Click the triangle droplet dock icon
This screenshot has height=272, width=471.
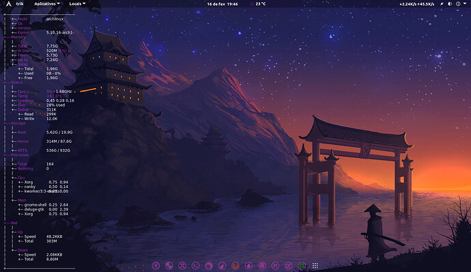(x=248, y=265)
